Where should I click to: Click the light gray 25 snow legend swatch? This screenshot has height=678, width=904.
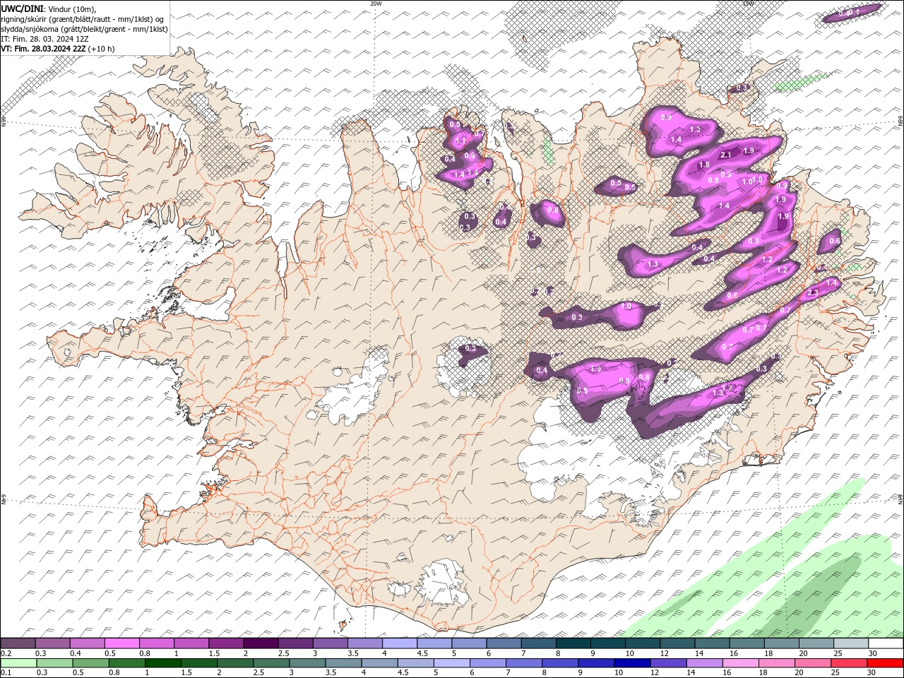(x=852, y=643)
